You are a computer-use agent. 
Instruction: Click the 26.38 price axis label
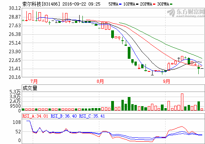click(x=15, y=34)
